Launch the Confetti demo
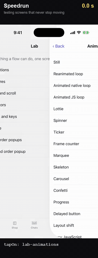Viewport: 98px width, 258px height. pyautogui.click(x=74, y=190)
